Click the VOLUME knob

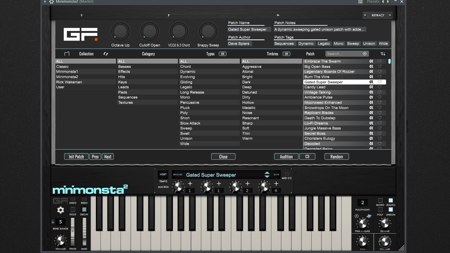point(384,242)
